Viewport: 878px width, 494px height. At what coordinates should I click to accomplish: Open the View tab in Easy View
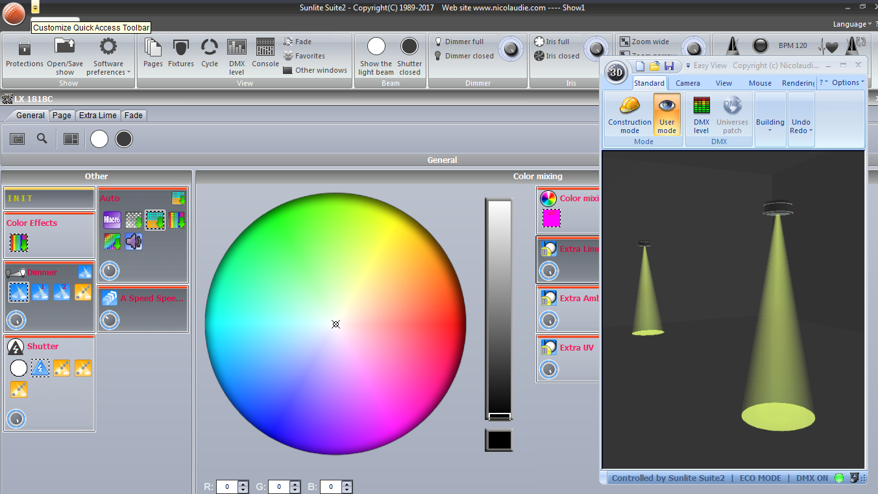[724, 83]
